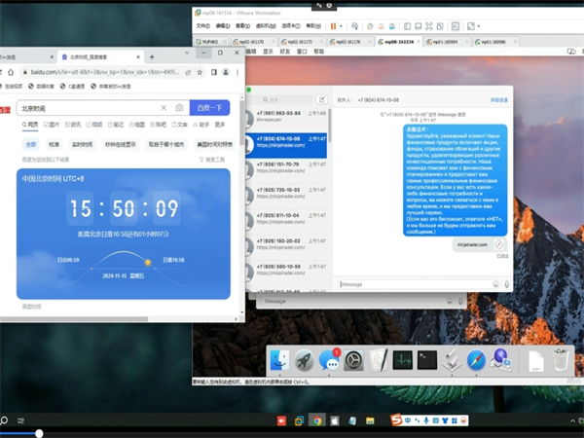Click the Launchpad rocket icon
The width and height of the screenshot is (584, 438).
click(x=305, y=360)
